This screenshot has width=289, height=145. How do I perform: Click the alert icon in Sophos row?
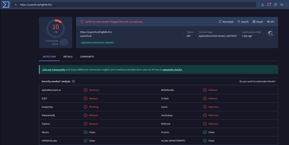(x=85, y=124)
